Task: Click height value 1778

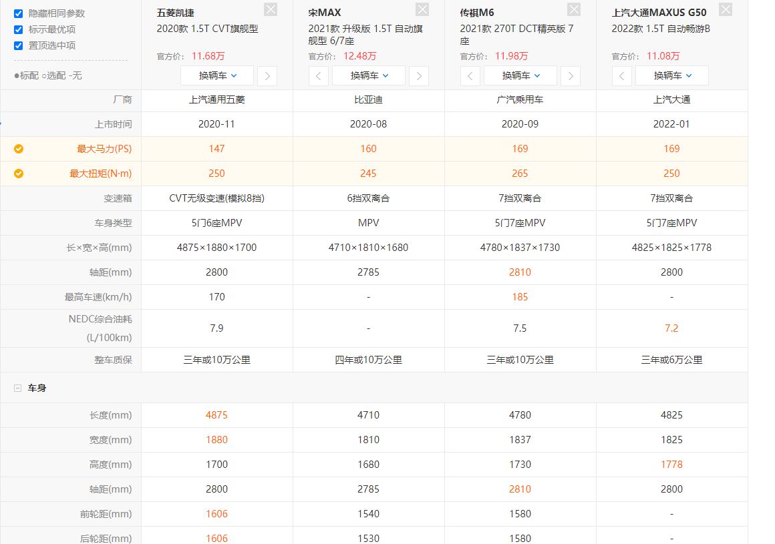Action: pyautogui.click(x=671, y=465)
